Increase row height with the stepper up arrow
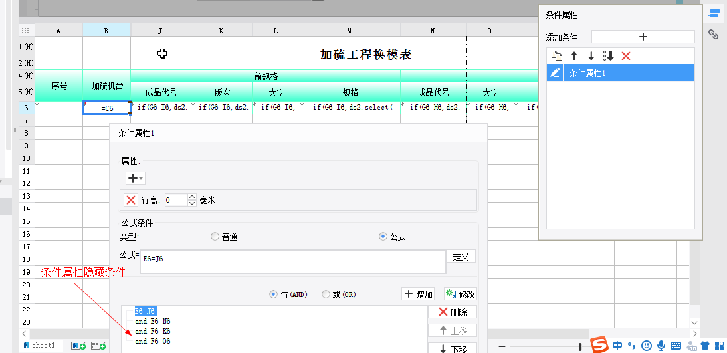 (x=192, y=197)
